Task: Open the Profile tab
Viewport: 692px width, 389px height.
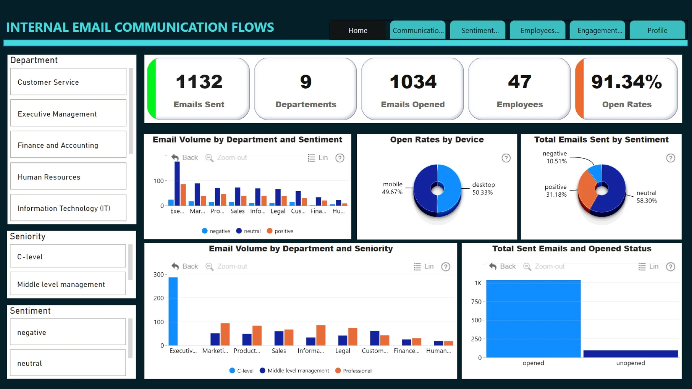Action: (657, 30)
